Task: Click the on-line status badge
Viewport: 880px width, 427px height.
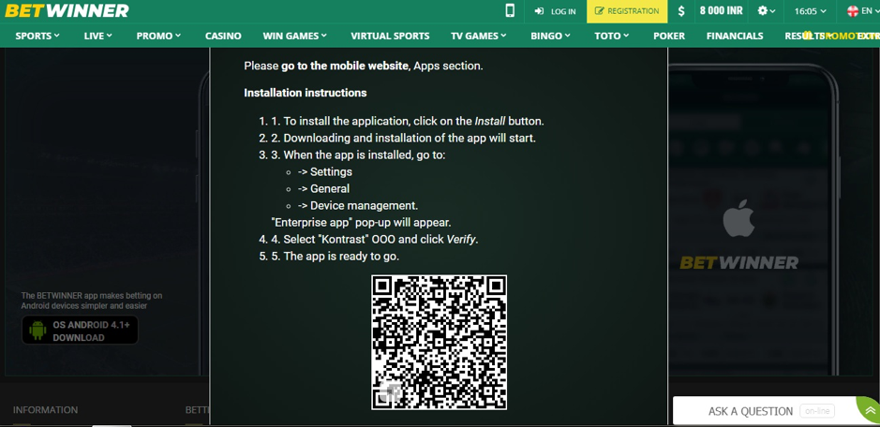Action: (817, 411)
